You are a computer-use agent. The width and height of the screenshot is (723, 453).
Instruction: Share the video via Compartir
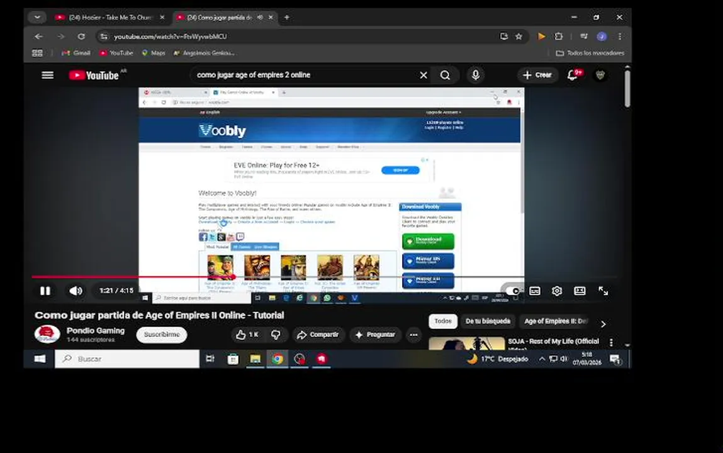(318, 335)
